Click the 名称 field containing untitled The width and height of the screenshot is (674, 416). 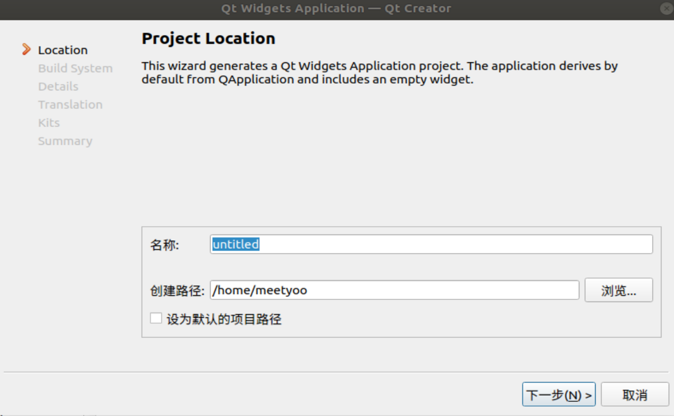point(431,244)
